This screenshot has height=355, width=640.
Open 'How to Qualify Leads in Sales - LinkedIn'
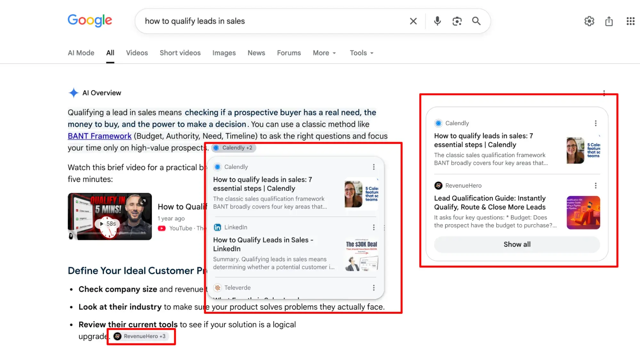[x=263, y=244]
